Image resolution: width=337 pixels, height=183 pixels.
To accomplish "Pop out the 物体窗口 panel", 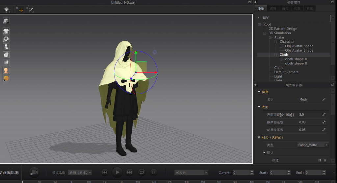I will 333,2.
